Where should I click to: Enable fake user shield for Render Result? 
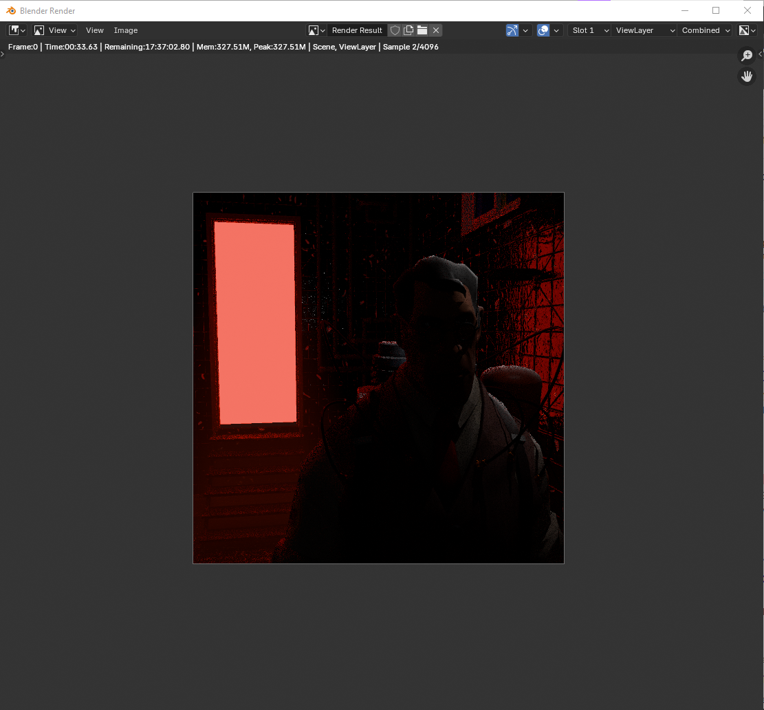[395, 30]
